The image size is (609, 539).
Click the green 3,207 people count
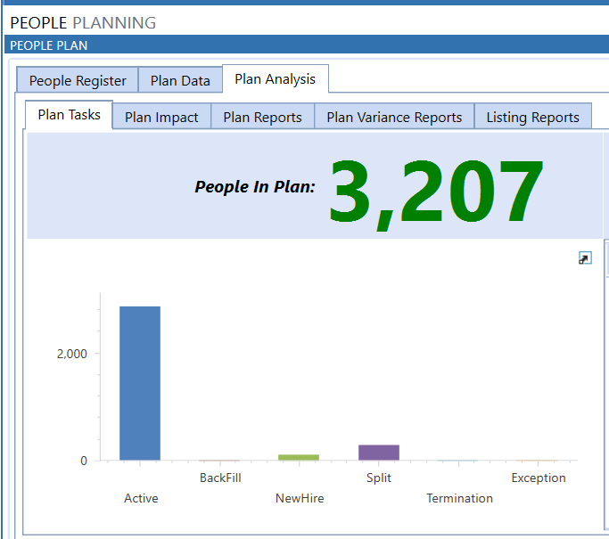435,191
